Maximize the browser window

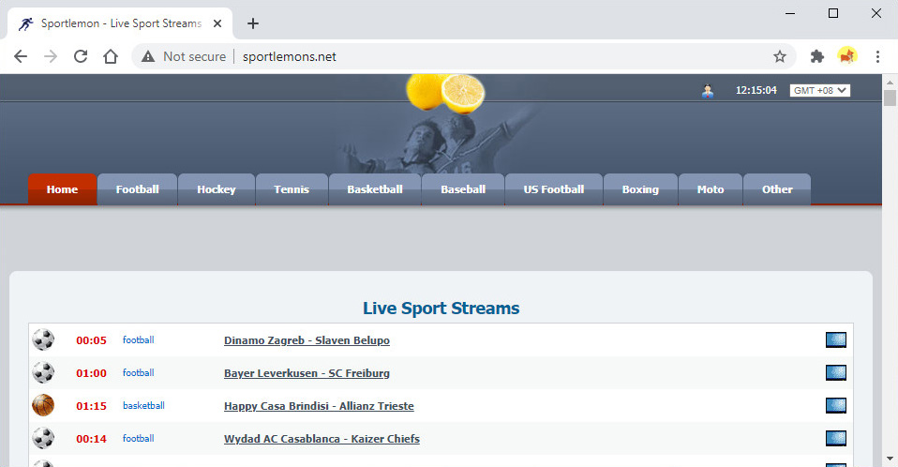click(x=833, y=13)
